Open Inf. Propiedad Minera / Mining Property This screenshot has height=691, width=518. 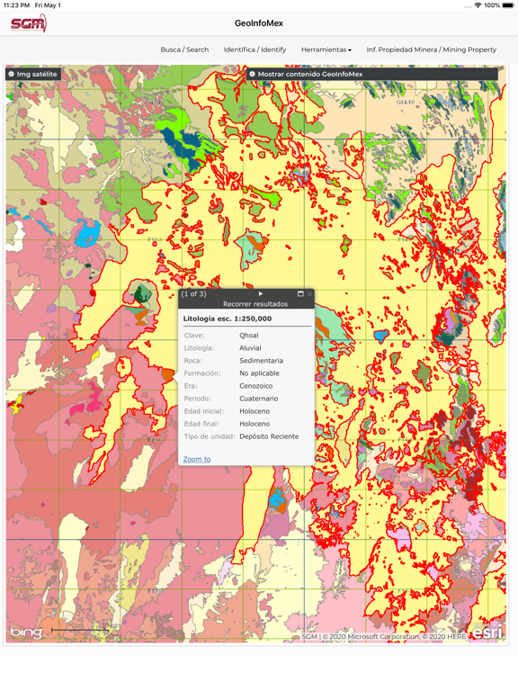pyautogui.click(x=432, y=49)
